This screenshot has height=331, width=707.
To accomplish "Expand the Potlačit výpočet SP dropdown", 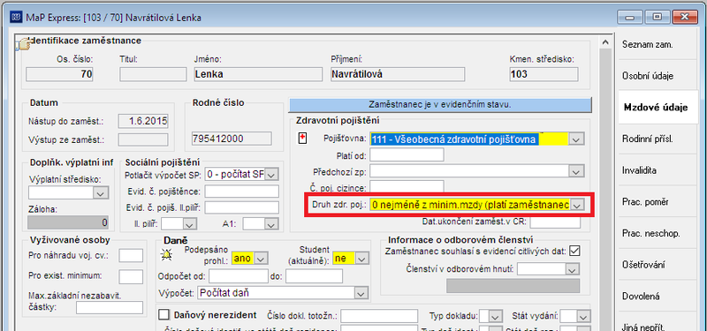I will (272, 175).
